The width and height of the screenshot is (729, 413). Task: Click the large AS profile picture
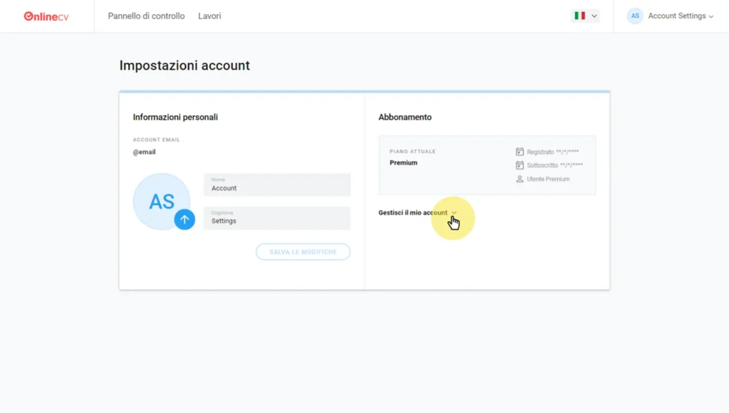pos(161,201)
